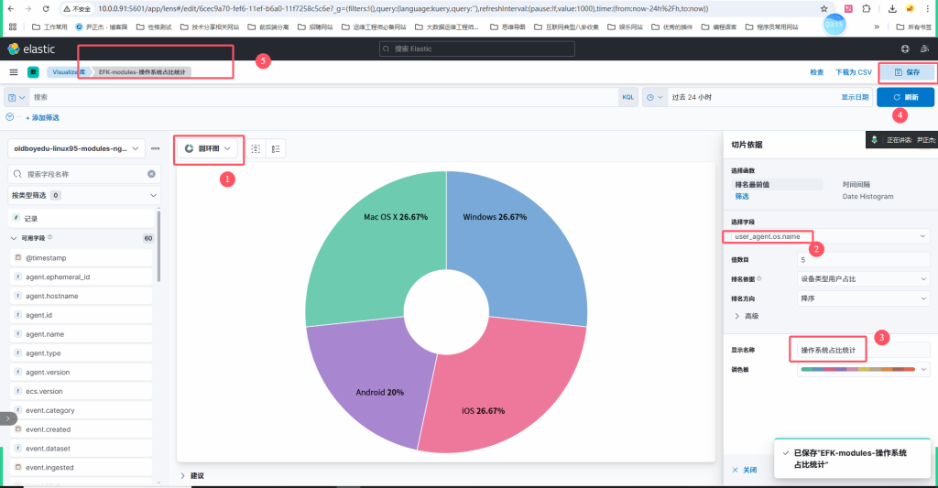This screenshot has width=938, height=488.
Task: Open the 圆环图 chart type dropdown
Action: tap(207, 148)
